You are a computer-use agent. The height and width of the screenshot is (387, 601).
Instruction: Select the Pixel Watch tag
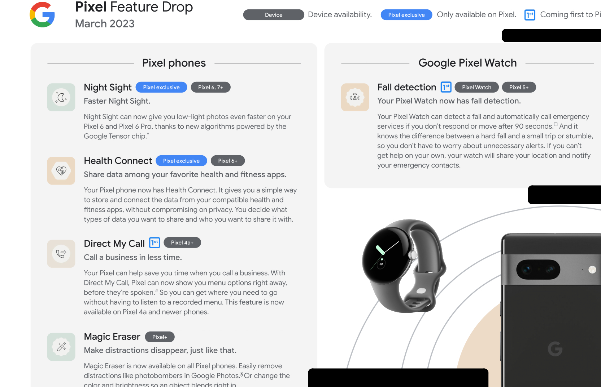(476, 87)
